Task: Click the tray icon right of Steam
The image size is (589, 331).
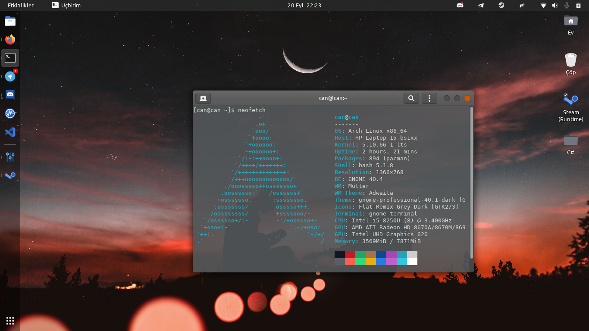Action: 522,6
